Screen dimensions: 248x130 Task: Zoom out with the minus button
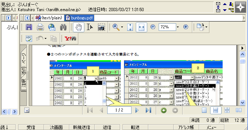[153, 27]
